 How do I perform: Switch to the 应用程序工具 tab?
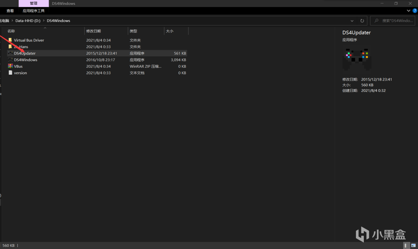tap(33, 11)
